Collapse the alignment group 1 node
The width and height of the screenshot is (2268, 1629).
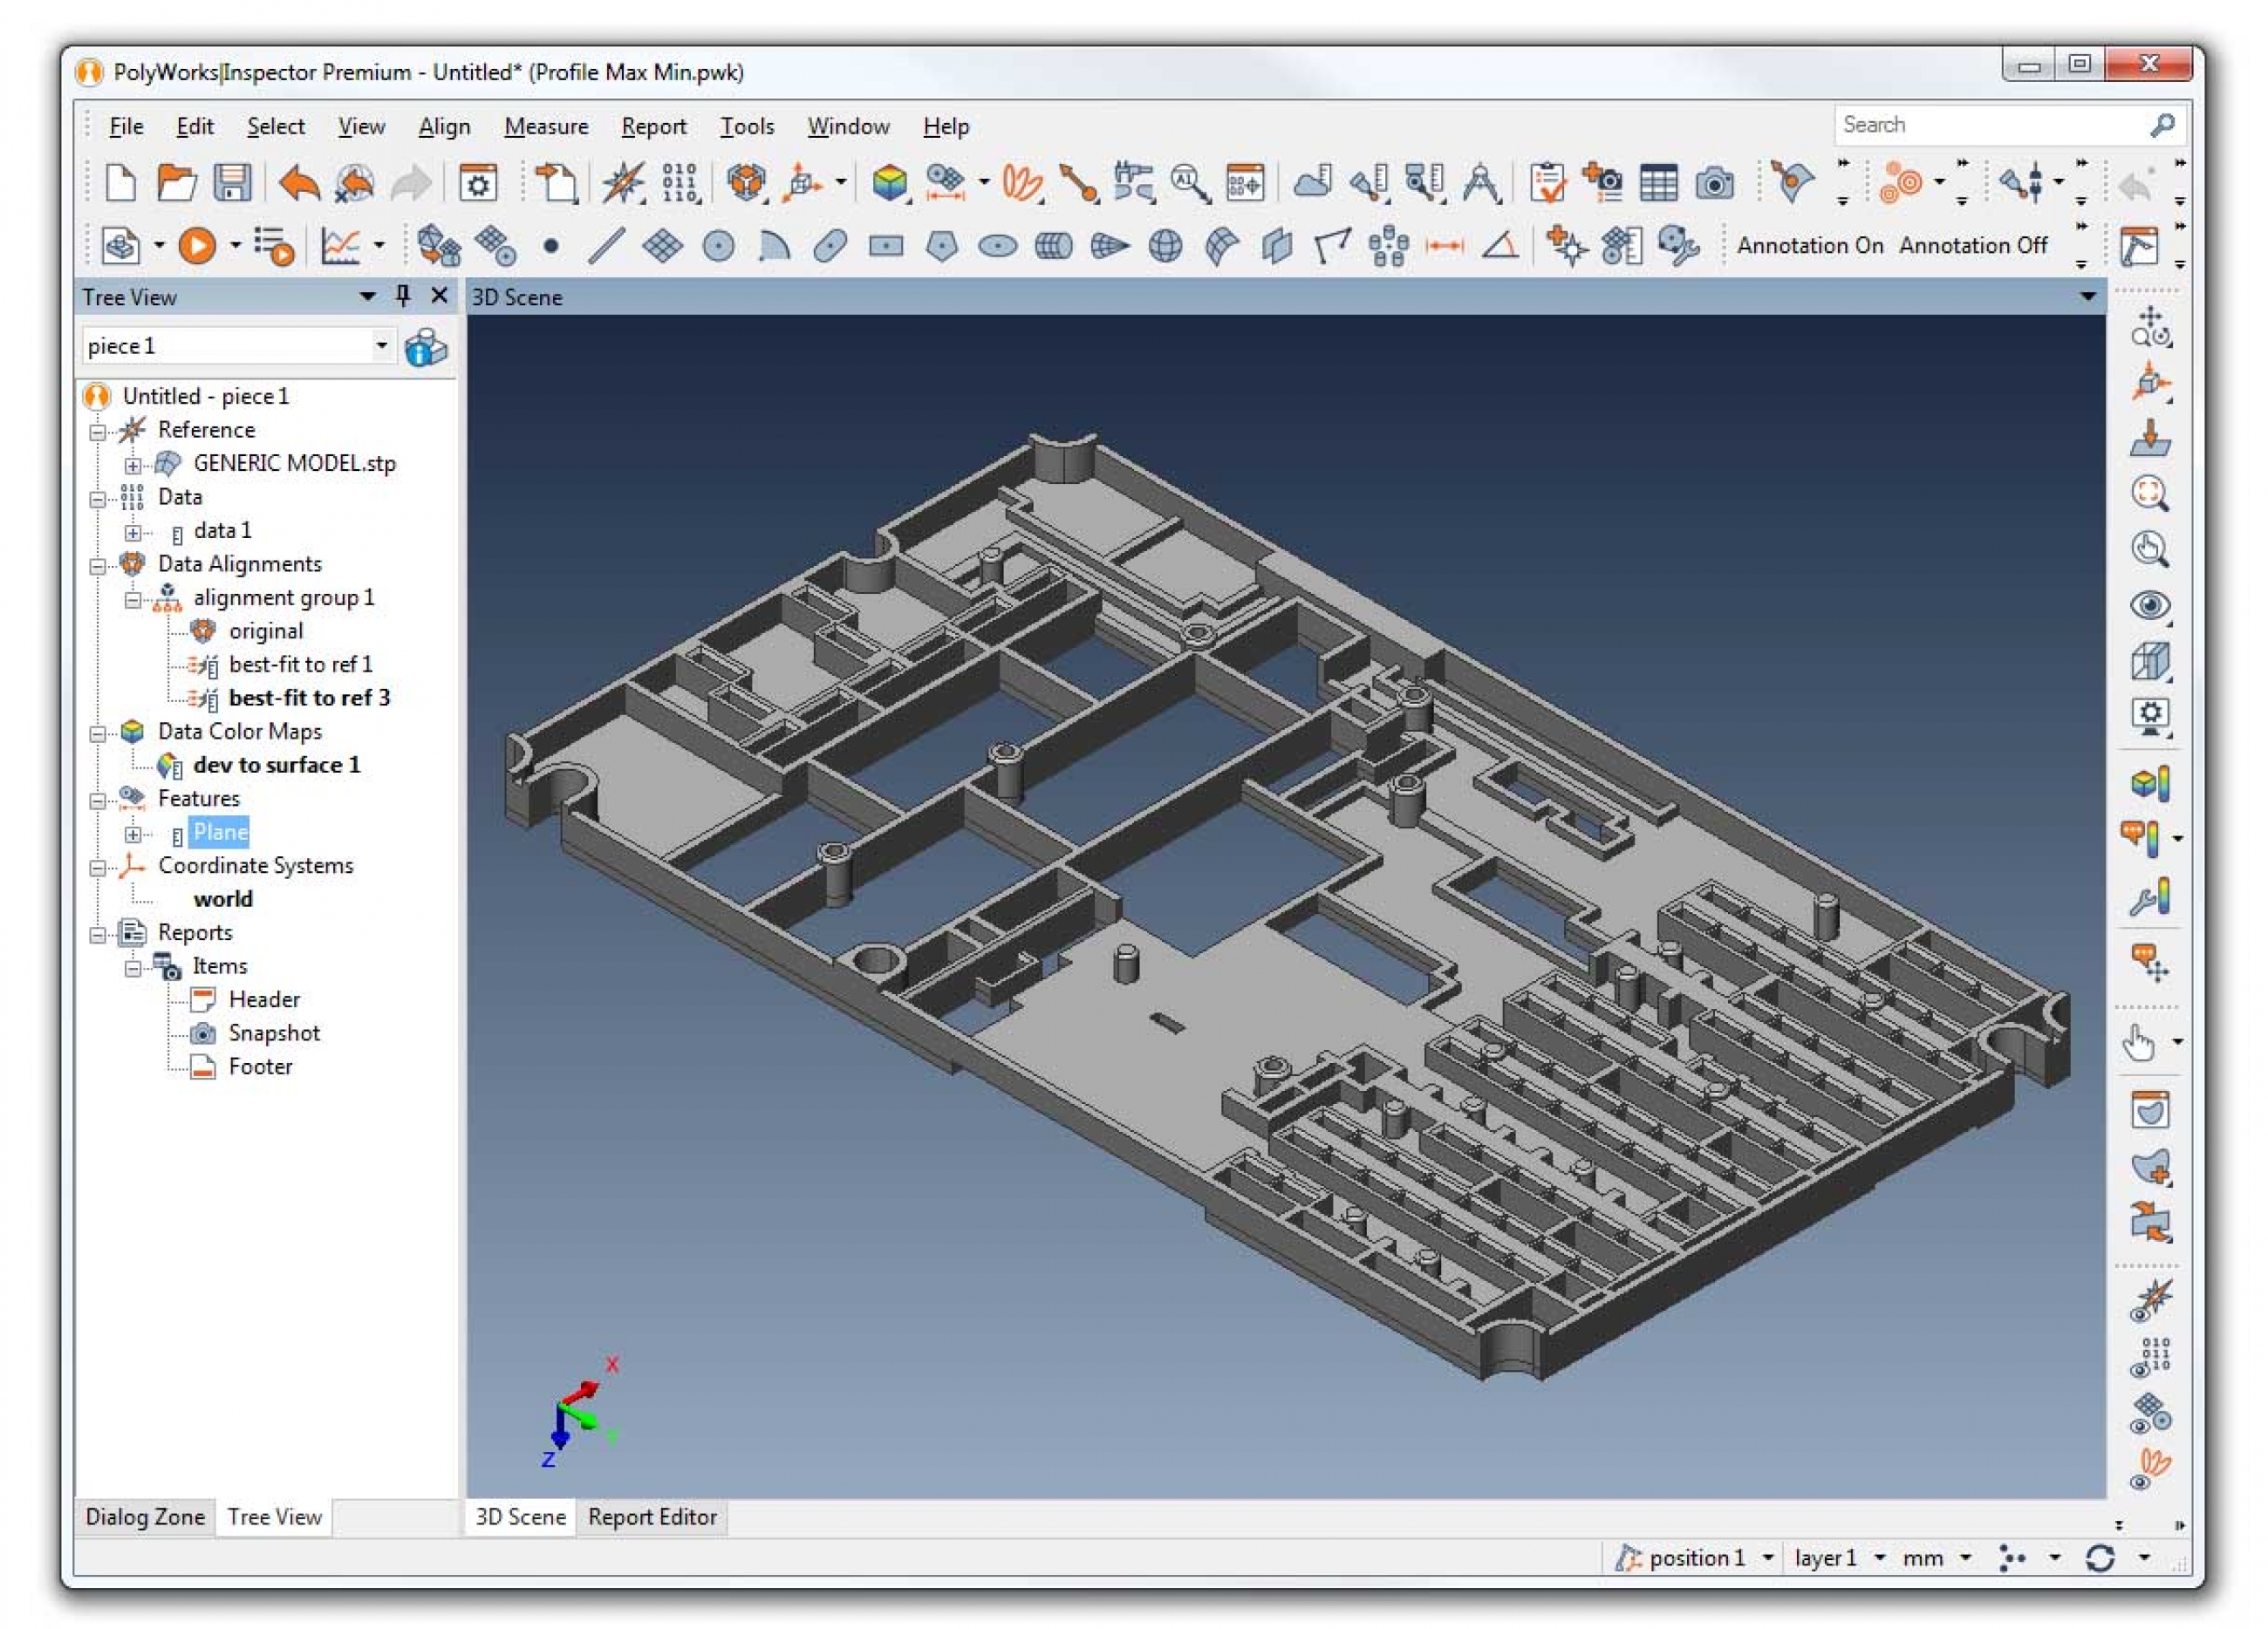pyautogui.click(x=133, y=599)
